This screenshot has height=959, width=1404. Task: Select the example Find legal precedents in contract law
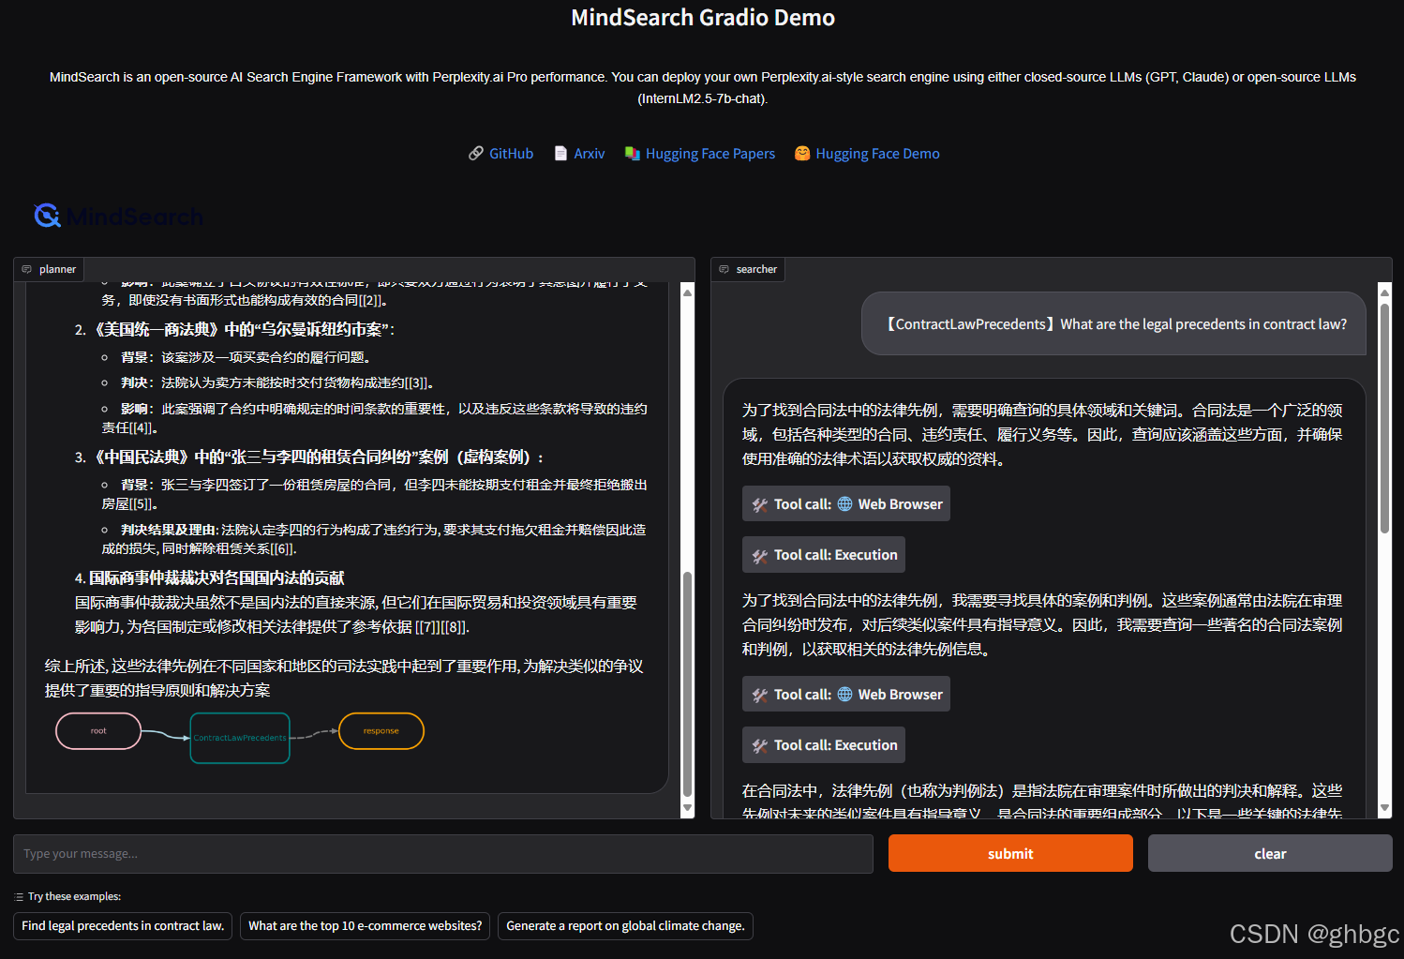(x=123, y=926)
